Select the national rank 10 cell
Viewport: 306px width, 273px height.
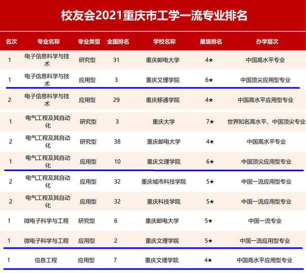point(117,162)
